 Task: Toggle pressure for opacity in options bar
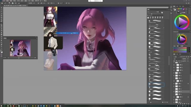[38, 3]
